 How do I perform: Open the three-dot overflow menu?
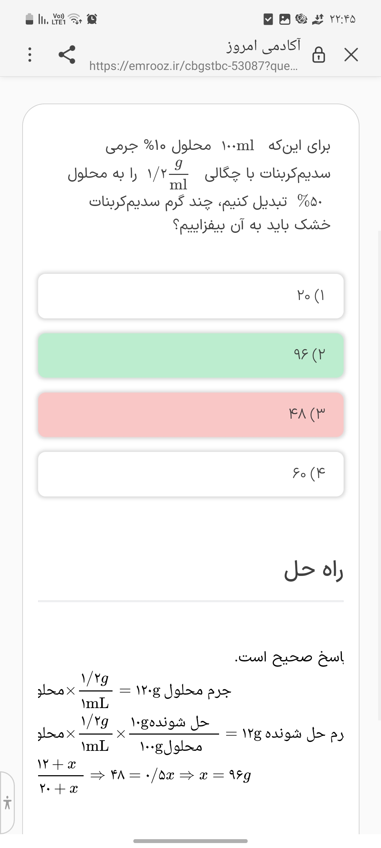pyautogui.click(x=30, y=55)
